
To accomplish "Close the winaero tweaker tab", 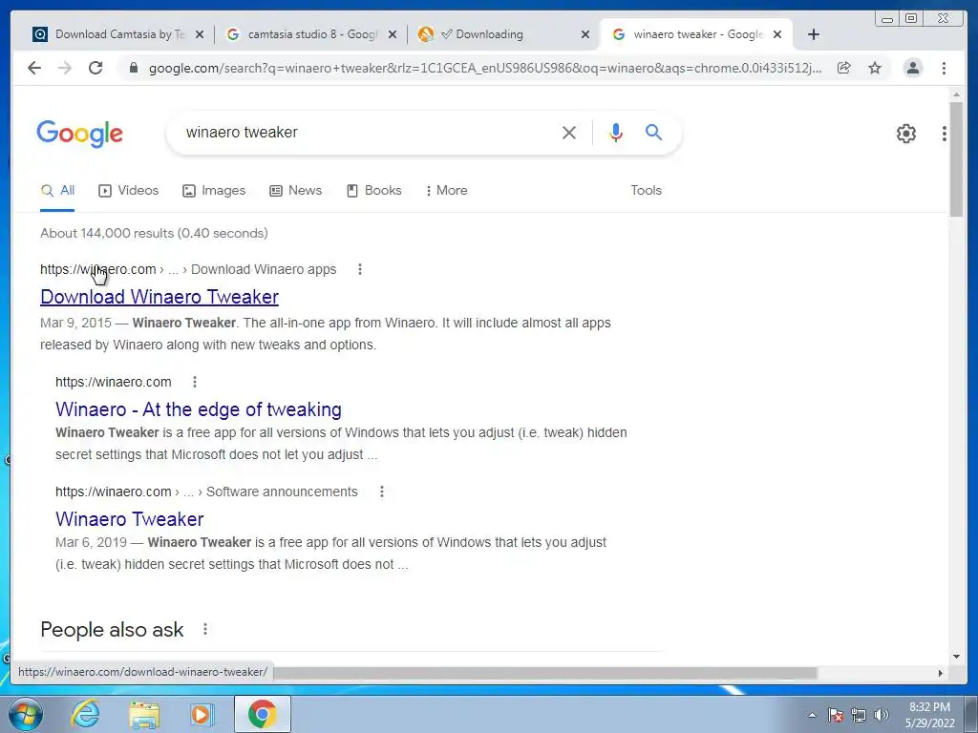I will 777,34.
